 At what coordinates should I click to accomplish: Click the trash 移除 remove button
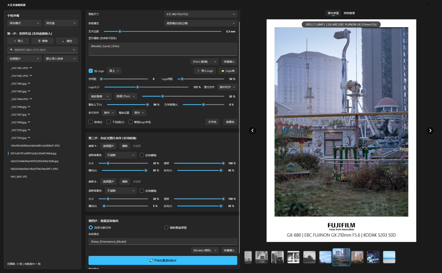coord(42,41)
